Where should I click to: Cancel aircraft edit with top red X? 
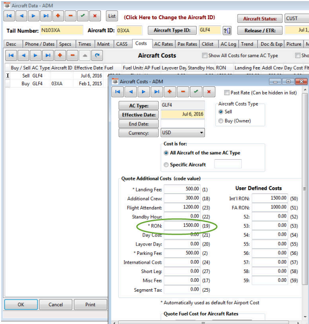click(x=95, y=16)
